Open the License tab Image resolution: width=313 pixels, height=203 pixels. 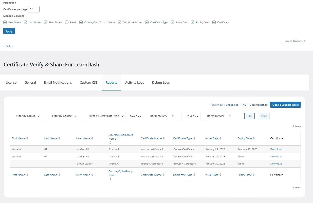click(11, 82)
